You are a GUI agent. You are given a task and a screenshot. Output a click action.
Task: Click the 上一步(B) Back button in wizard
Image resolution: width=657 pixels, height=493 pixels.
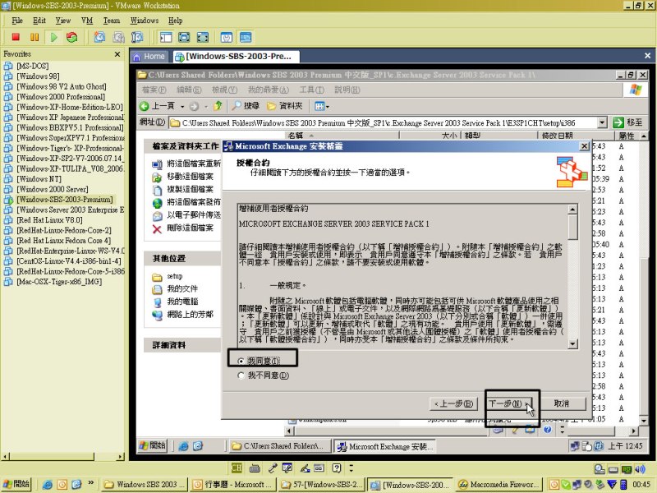454,403
